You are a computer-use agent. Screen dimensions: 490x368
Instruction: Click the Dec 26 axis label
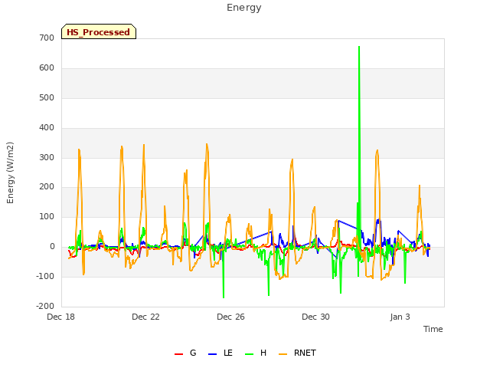point(230,317)
